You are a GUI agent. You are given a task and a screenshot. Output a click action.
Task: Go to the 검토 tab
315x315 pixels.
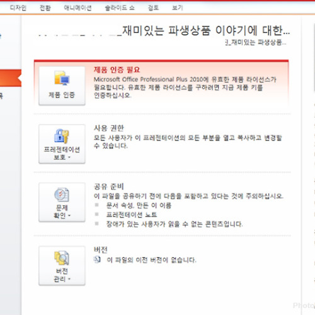click(x=153, y=8)
